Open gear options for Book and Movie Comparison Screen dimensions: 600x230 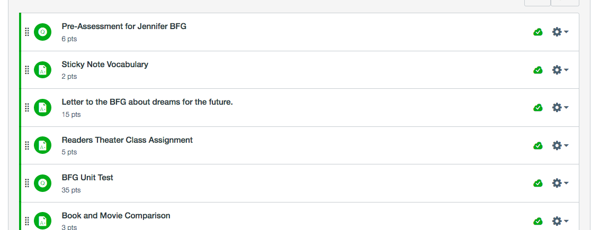pyautogui.click(x=560, y=221)
